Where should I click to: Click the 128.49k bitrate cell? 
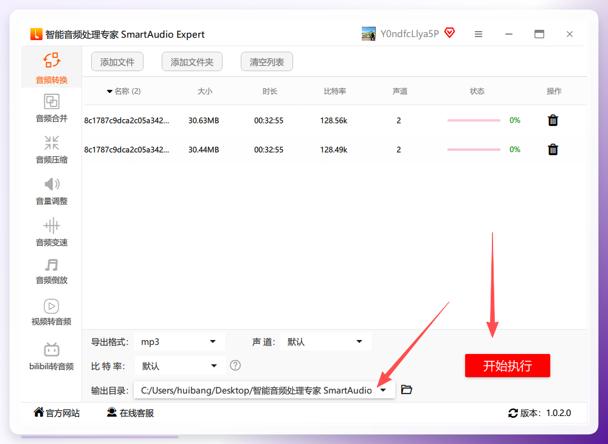333,150
